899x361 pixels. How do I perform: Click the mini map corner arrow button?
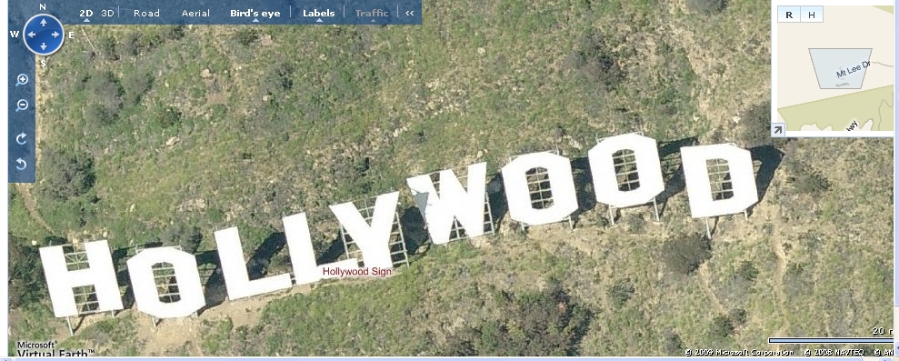click(778, 130)
